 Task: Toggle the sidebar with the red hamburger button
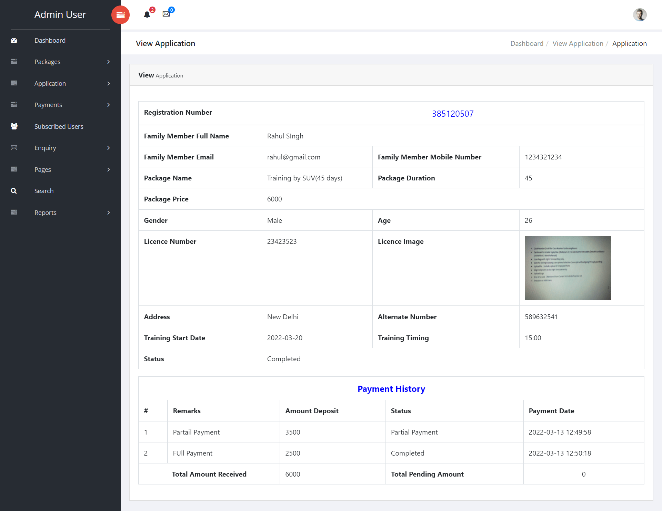click(x=120, y=15)
